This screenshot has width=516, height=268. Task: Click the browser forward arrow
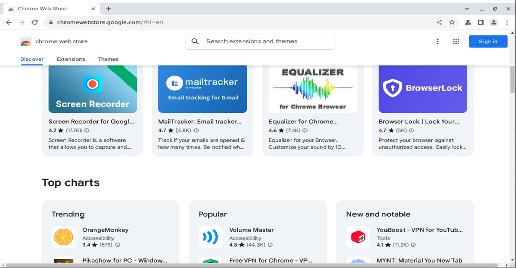[22, 22]
